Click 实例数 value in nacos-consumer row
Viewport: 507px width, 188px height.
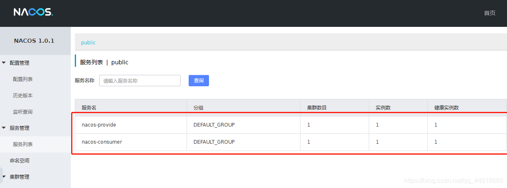click(x=377, y=142)
